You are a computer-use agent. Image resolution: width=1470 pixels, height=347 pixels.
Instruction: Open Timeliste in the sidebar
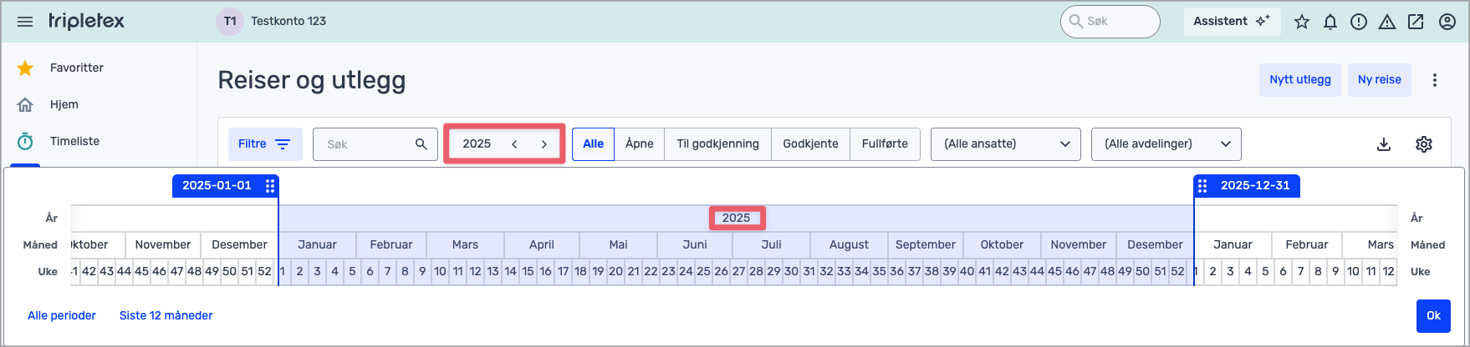pos(74,141)
